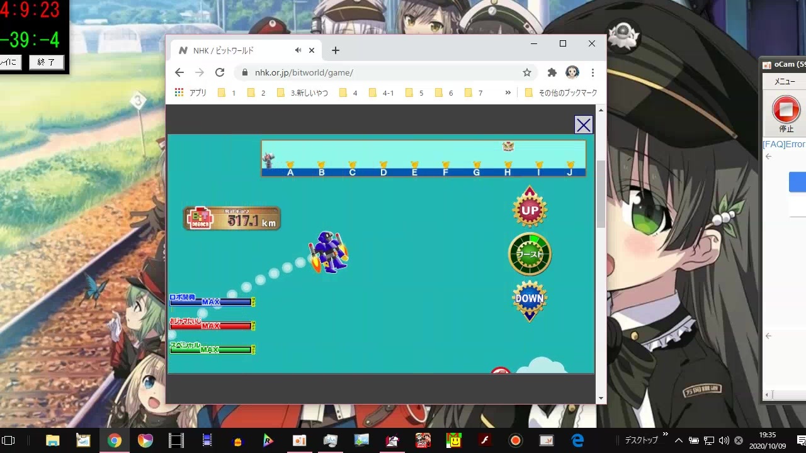806x453 pixels.
Task: Open the network icon in the tray
Action: (x=708, y=440)
